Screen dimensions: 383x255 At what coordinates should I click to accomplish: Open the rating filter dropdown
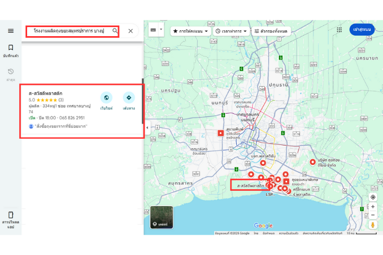(190, 31)
